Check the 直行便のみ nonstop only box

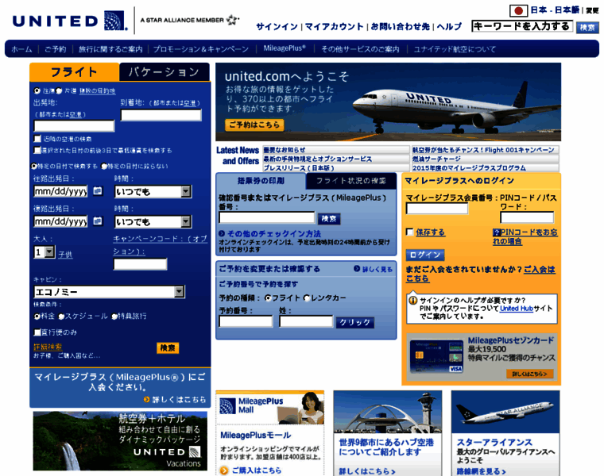coord(37,332)
